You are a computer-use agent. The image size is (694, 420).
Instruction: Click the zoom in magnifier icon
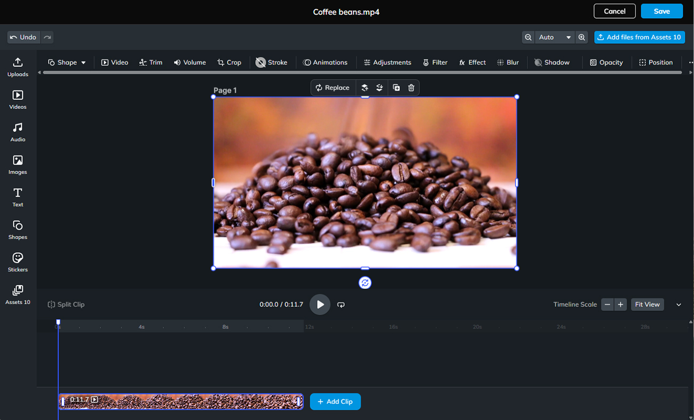pos(582,37)
